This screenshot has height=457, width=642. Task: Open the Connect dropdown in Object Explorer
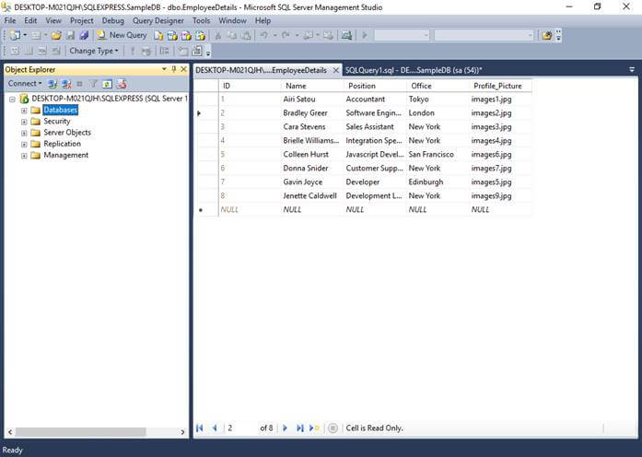(x=25, y=84)
